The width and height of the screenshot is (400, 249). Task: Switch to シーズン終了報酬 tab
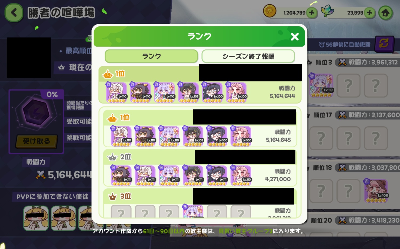pyautogui.click(x=248, y=56)
